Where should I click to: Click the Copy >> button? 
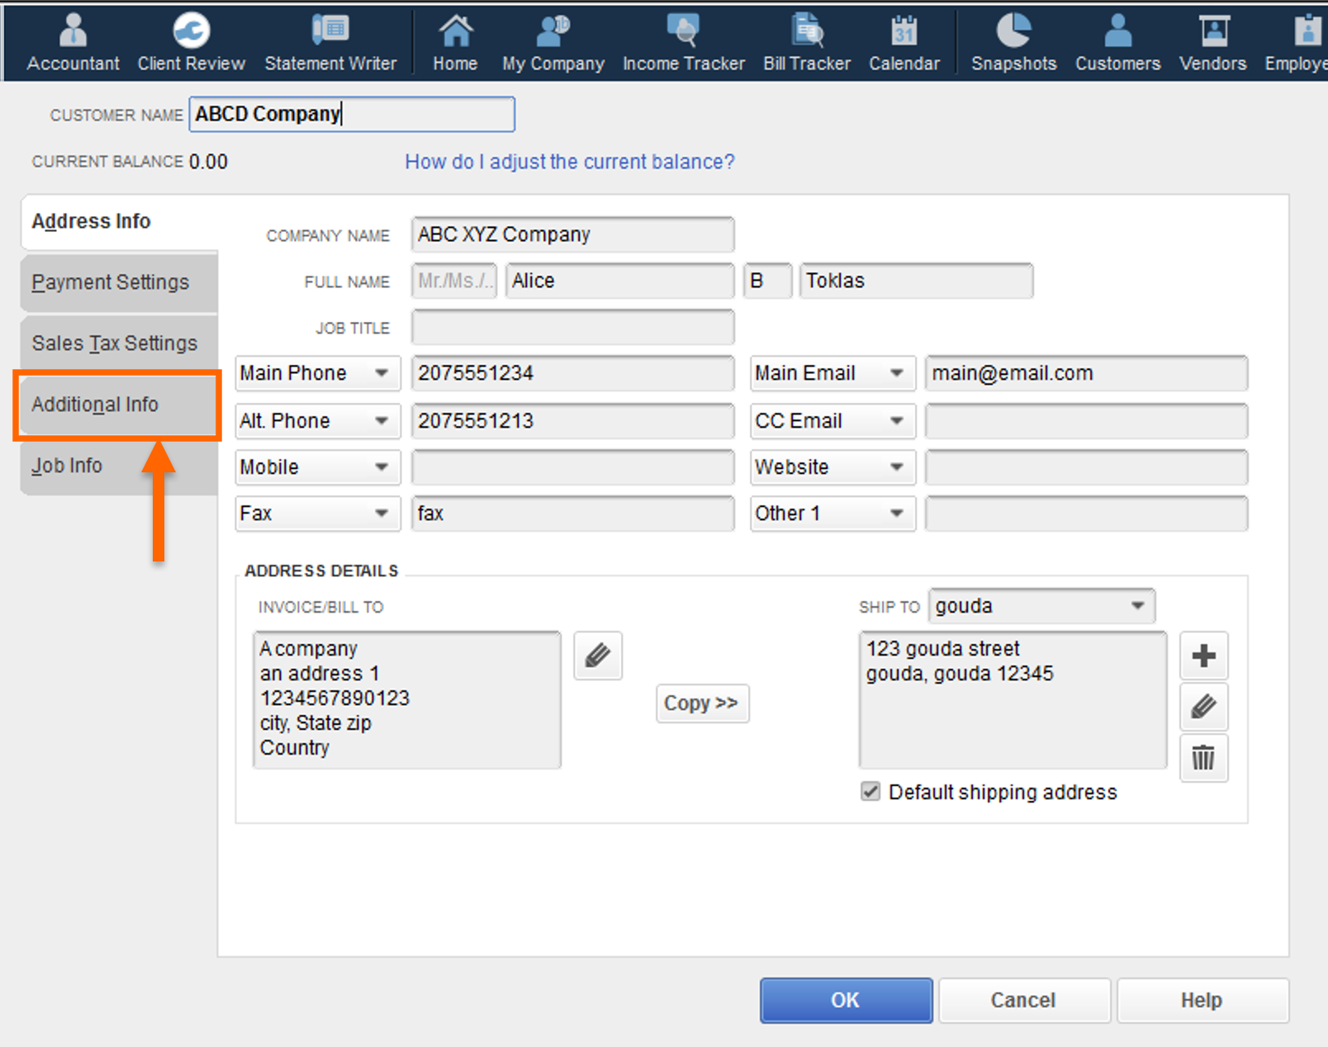click(x=702, y=704)
